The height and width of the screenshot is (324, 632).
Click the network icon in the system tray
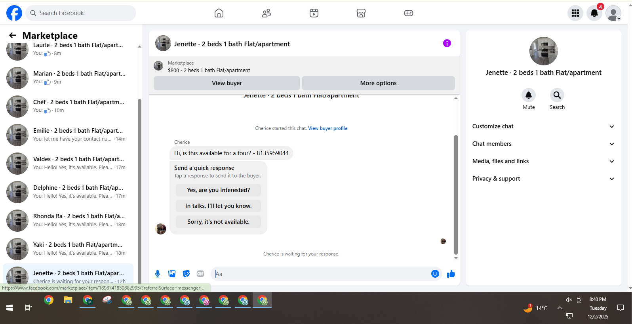569,316
